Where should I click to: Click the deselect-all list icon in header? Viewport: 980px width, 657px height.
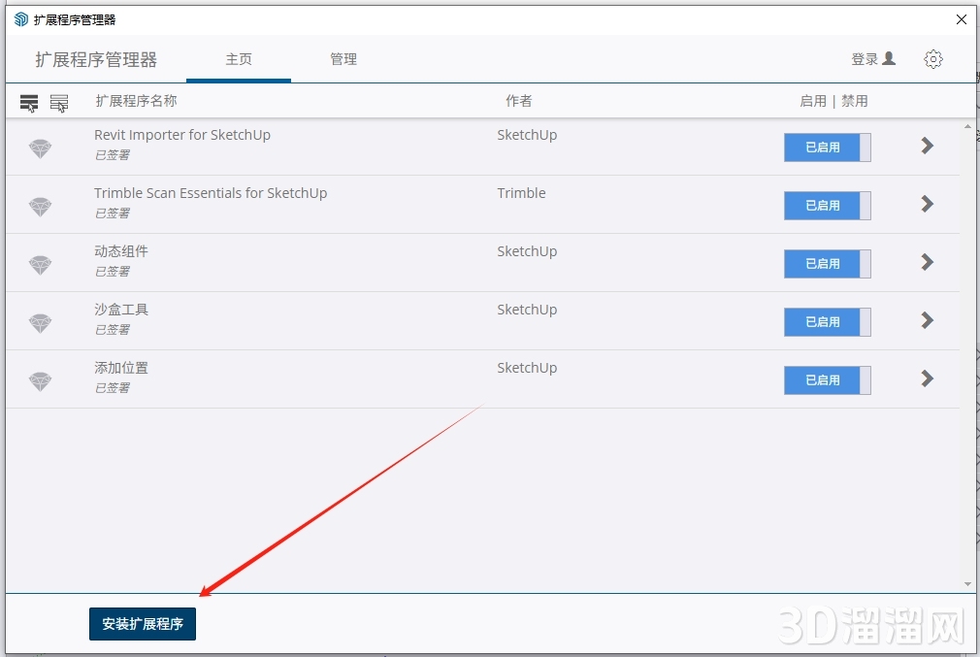point(59,102)
